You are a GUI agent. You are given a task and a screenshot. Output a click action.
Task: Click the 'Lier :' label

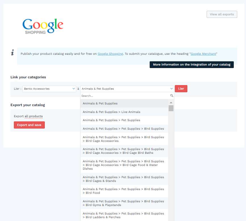pos(18,89)
